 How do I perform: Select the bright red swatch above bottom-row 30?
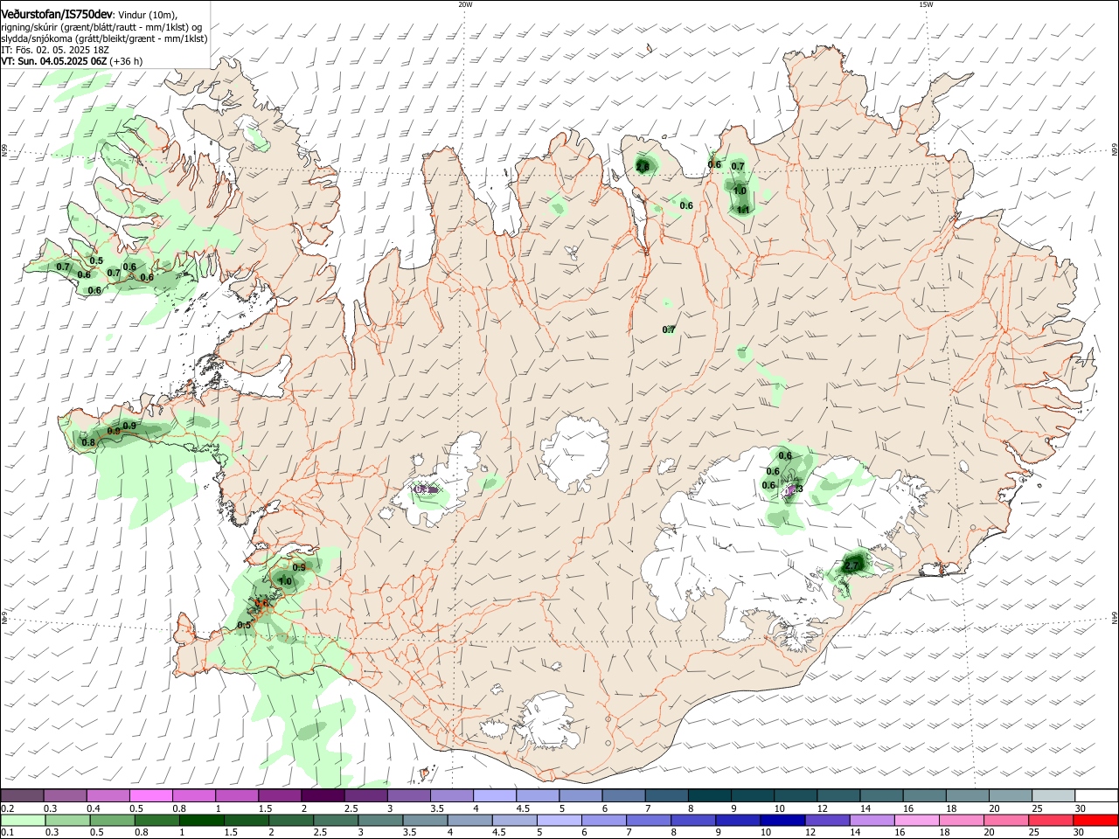(x=1096, y=821)
